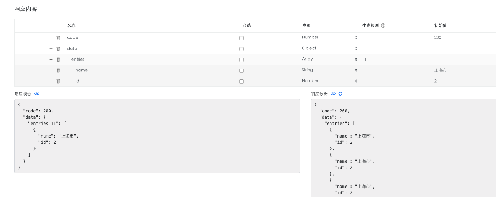Click "code": 200 line in the response template

(38, 111)
